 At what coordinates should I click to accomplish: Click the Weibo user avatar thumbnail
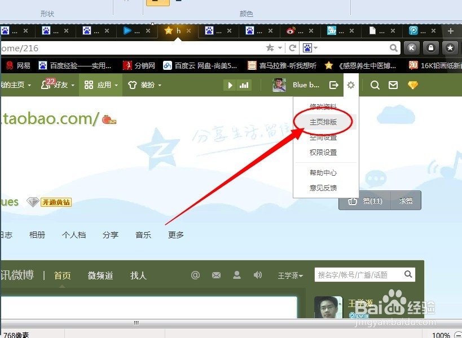coord(328,307)
